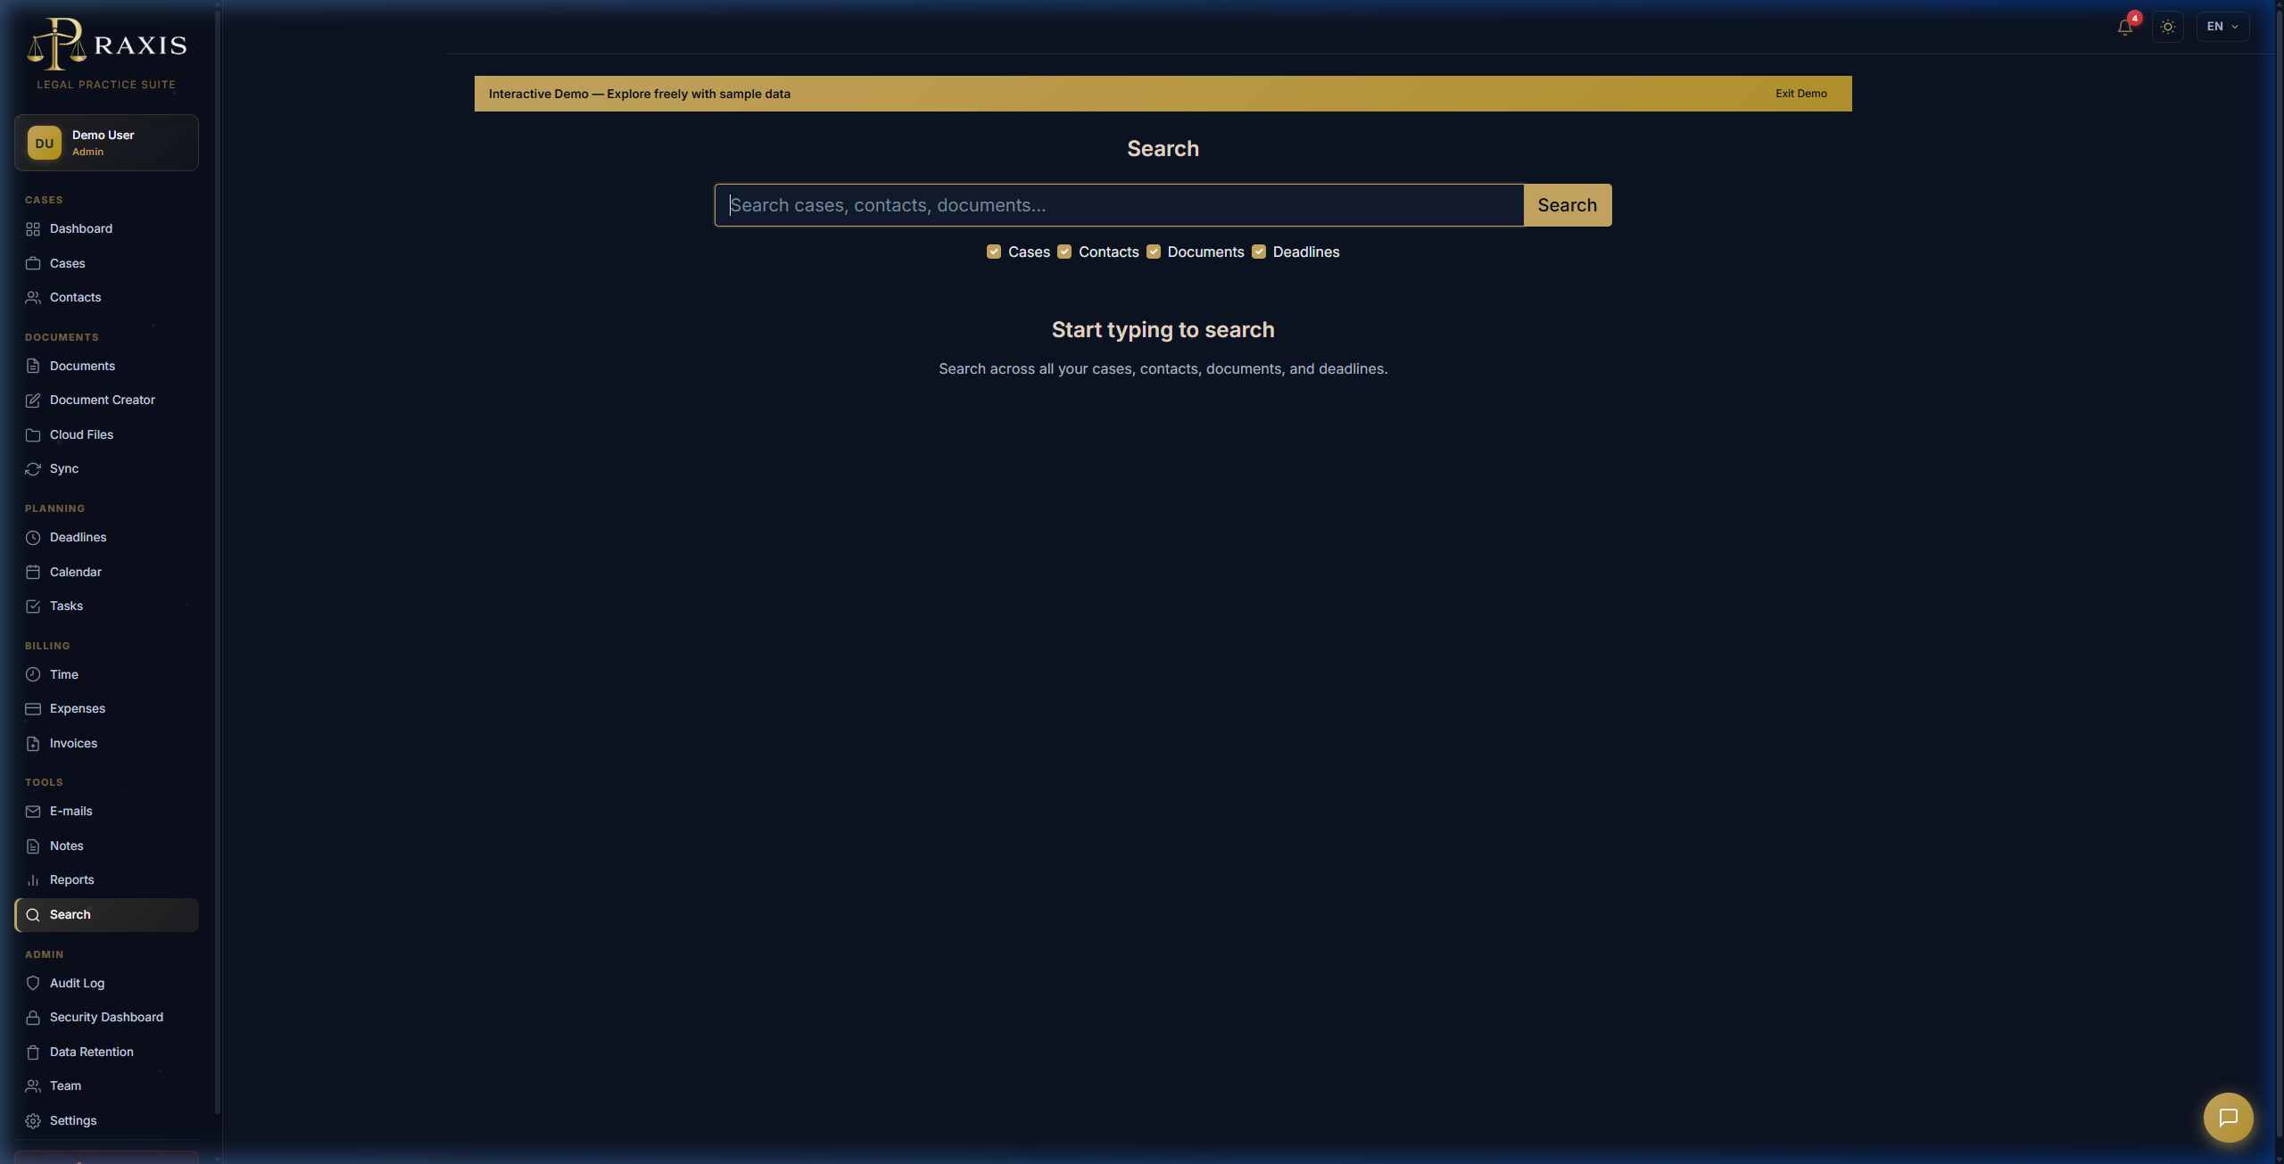The height and width of the screenshot is (1164, 2284).
Task: Click the sidebar vertical scrollbar
Action: (217, 562)
